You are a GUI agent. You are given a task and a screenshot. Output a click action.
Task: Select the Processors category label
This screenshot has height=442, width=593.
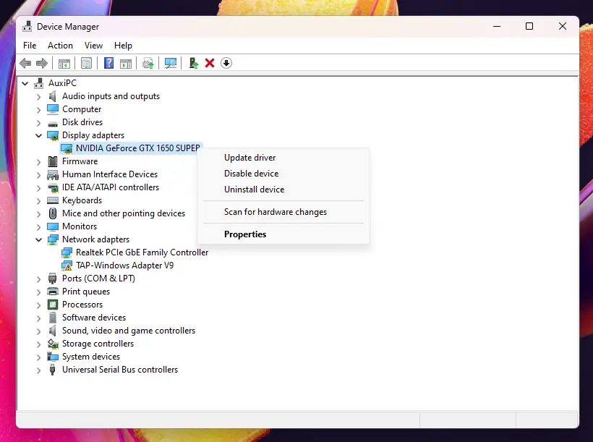coord(82,305)
